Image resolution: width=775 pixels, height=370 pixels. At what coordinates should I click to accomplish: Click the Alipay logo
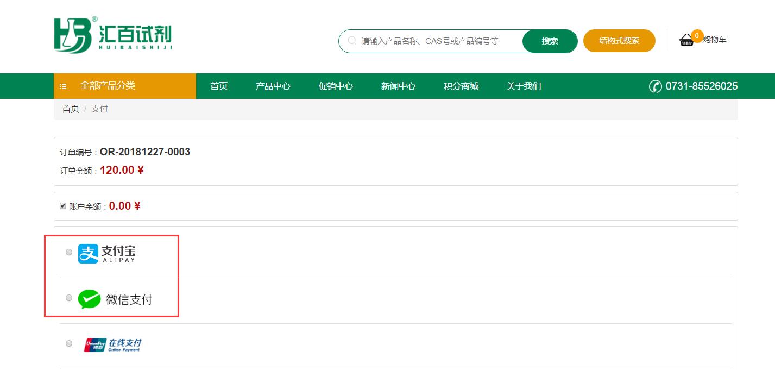click(107, 253)
